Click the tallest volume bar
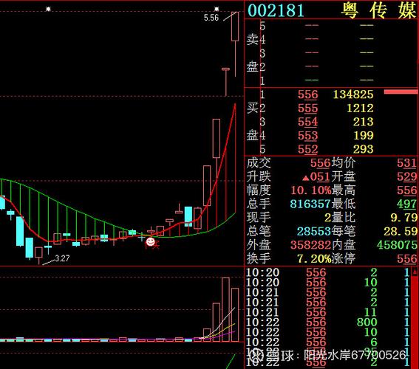 click(225, 309)
